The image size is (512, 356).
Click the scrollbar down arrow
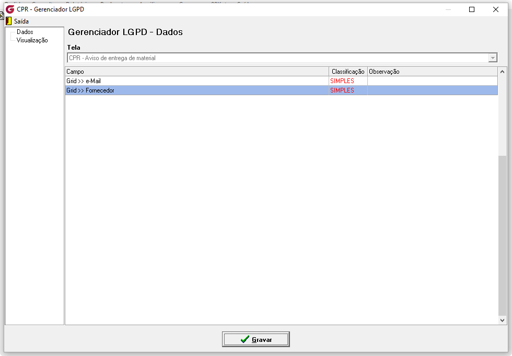(x=502, y=320)
